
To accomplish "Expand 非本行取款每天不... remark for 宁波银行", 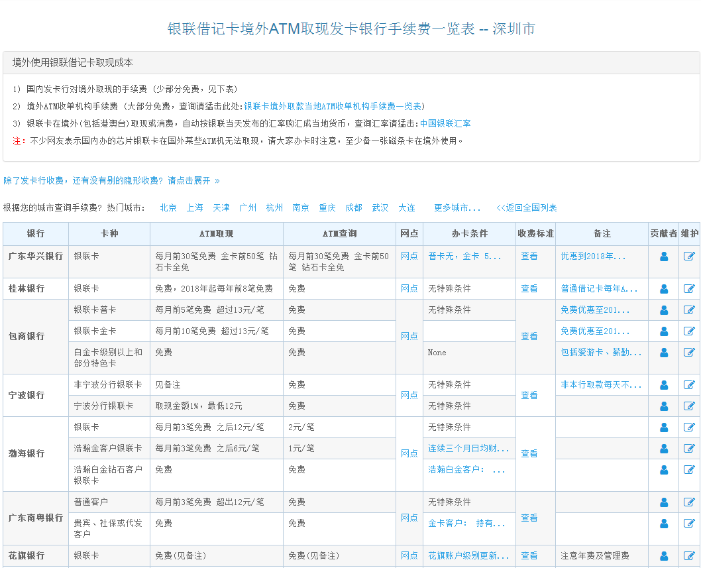I will pos(601,385).
